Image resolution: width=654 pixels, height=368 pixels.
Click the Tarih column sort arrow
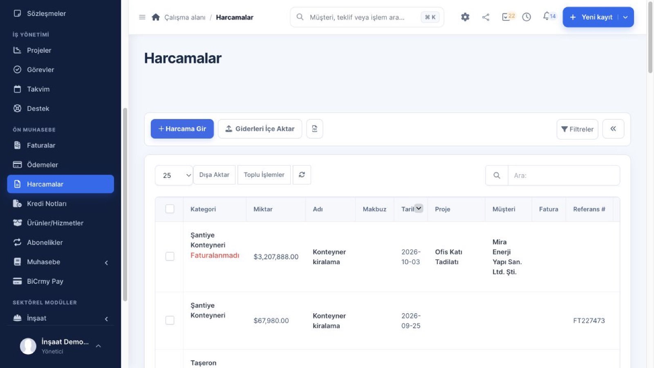tap(419, 208)
